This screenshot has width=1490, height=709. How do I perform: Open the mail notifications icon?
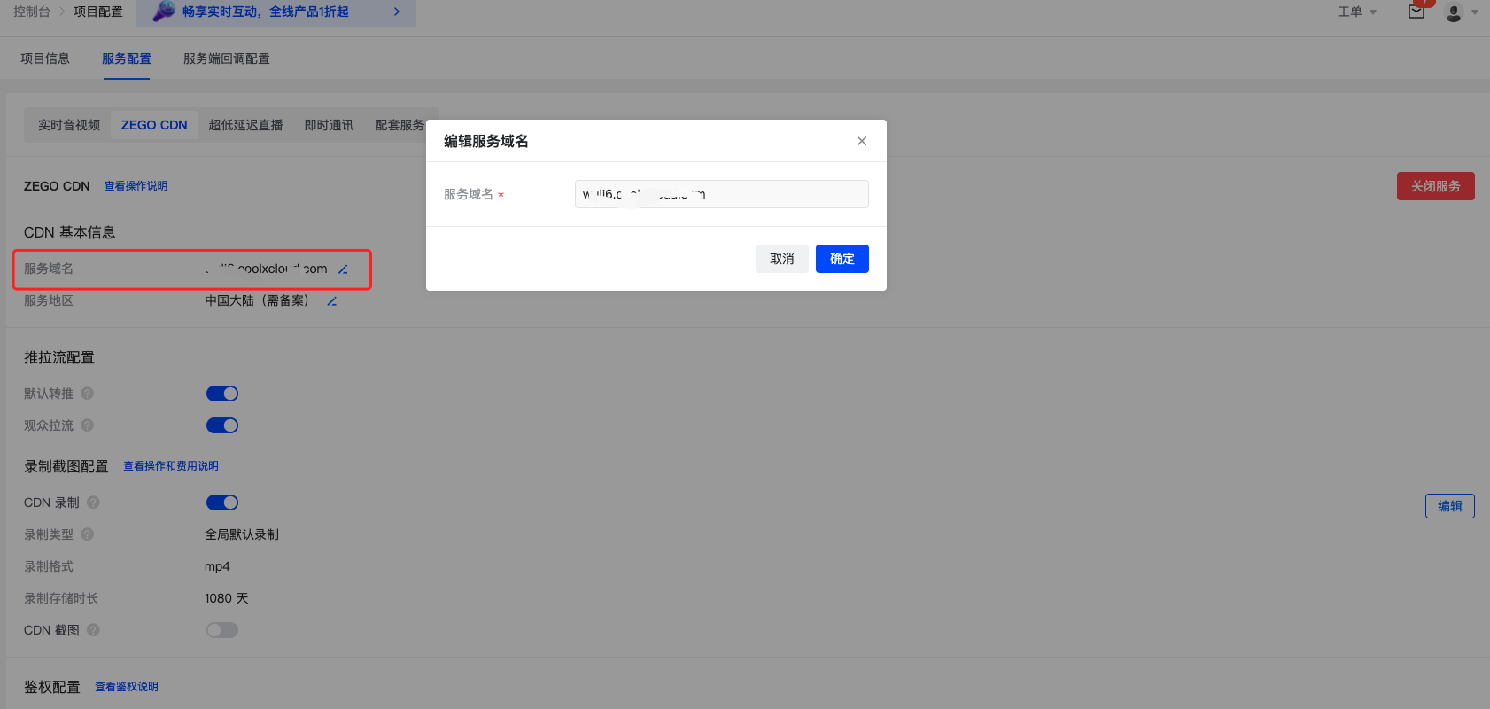[x=1416, y=12]
